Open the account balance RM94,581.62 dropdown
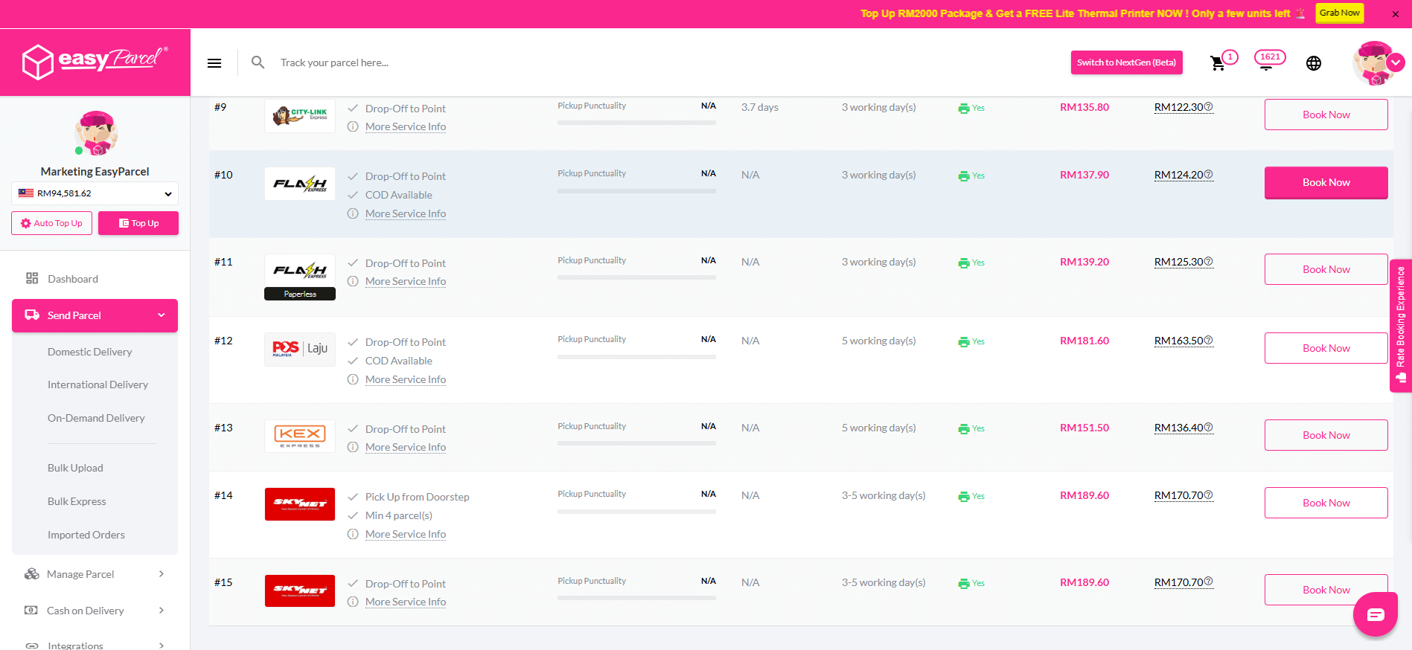Viewport: 1412px width, 650px height. [95, 193]
